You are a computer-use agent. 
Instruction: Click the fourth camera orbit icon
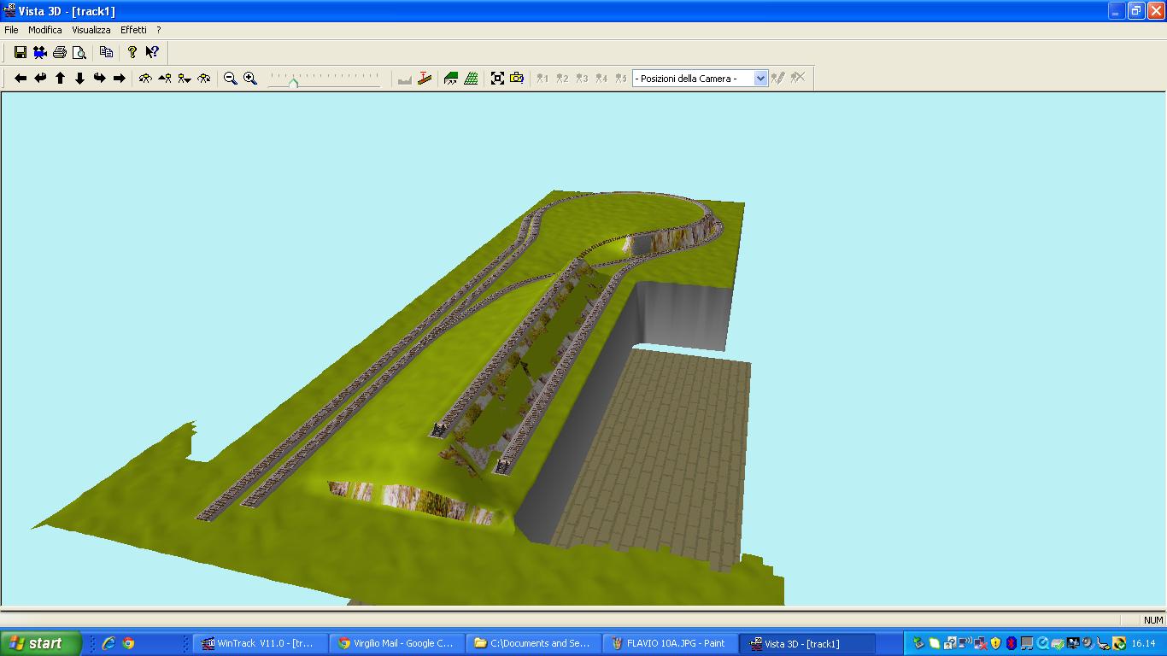tap(204, 78)
